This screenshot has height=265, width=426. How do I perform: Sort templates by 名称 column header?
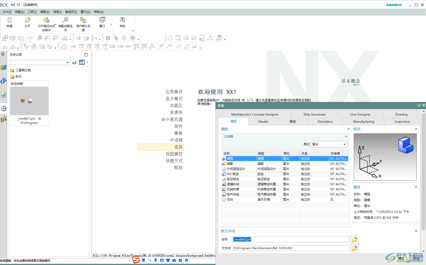(x=239, y=154)
